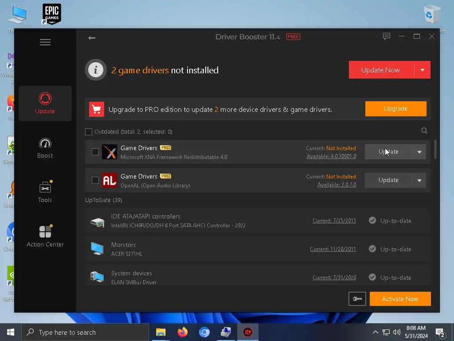The width and height of the screenshot is (454, 341).
Task: Click the red shopping cart icon
Action: tap(96, 109)
